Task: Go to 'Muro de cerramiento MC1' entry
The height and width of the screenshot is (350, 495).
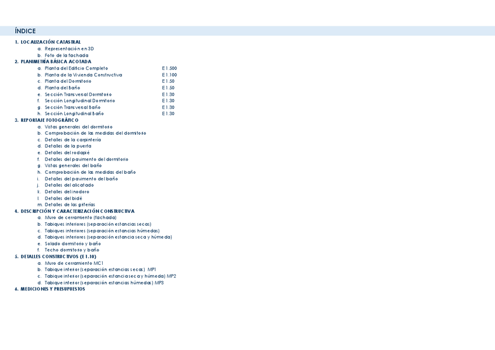Action: tap(74, 263)
